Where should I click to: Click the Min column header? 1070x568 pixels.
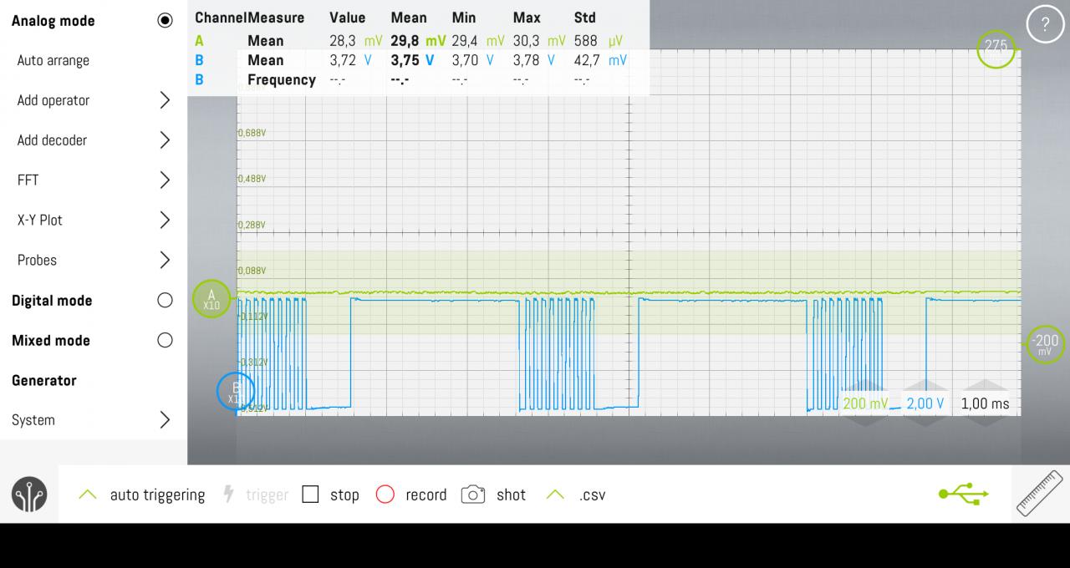pyautogui.click(x=463, y=18)
